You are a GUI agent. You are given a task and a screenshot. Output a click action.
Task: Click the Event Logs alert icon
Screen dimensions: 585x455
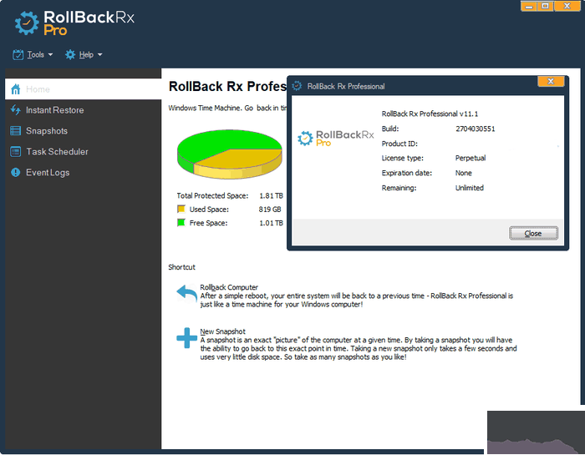click(x=15, y=173)
